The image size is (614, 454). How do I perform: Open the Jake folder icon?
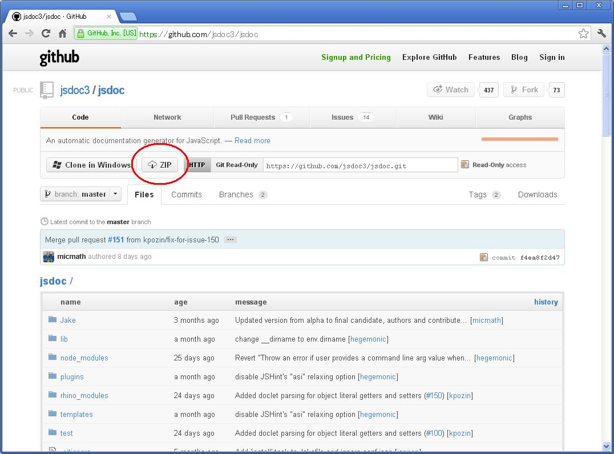(x=52, y=319)
